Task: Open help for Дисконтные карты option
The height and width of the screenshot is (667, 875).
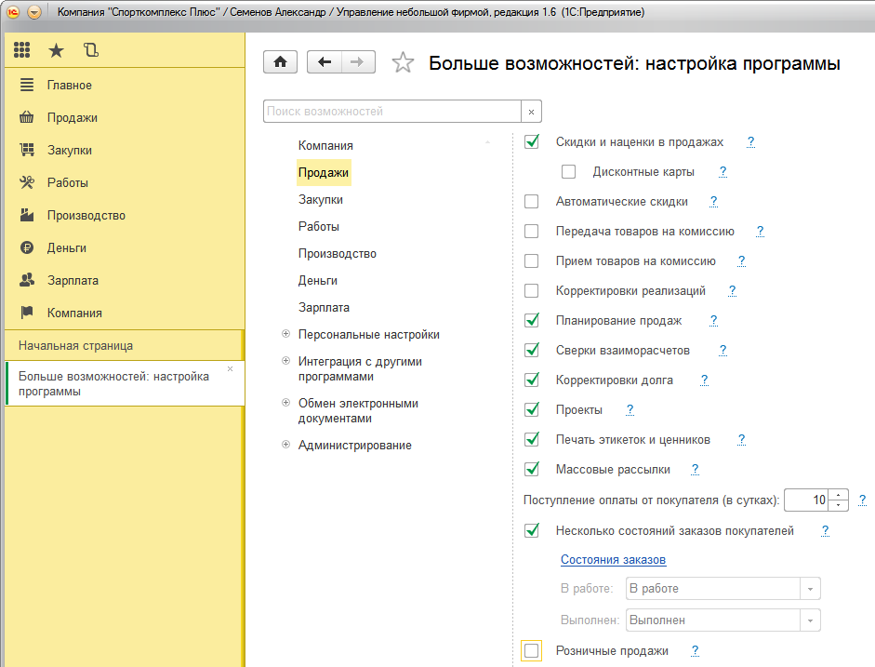Action: click(723, 172)
